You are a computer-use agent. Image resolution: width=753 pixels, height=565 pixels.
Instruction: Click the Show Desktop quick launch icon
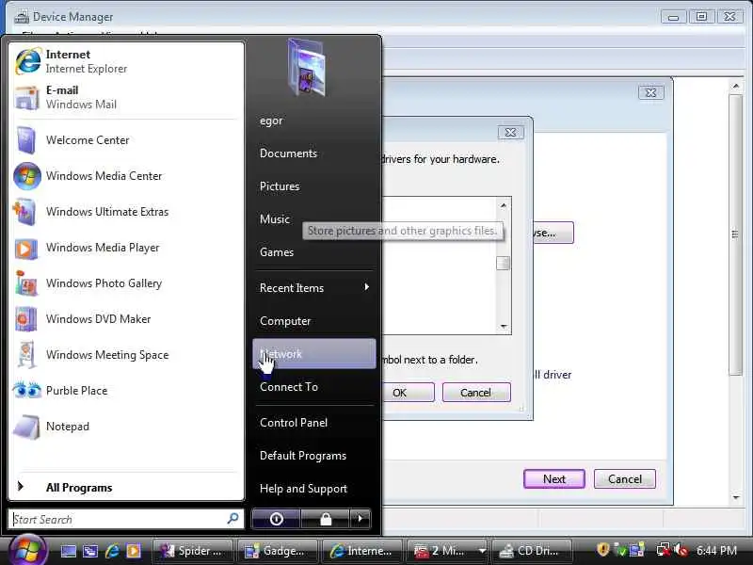pos(68,551)
